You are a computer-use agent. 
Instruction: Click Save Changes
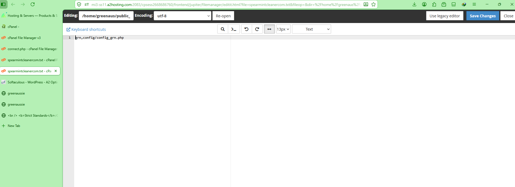tap(482, 16)
